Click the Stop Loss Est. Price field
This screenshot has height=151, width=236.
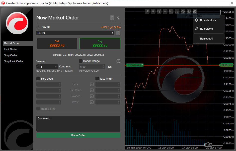click(49, 90)
